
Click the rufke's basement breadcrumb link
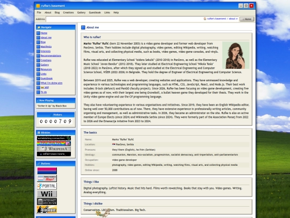216,19
